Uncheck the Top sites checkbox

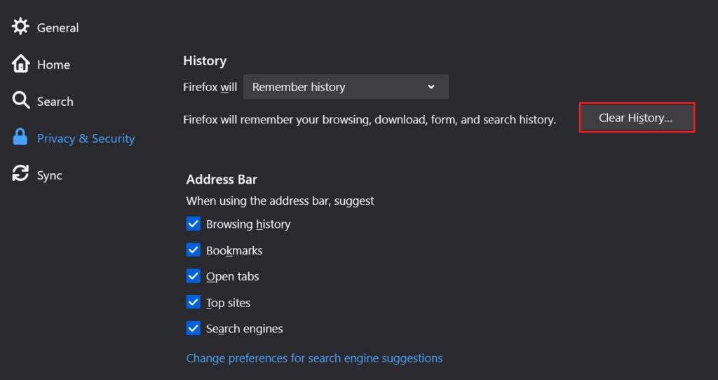pos(194,302)
